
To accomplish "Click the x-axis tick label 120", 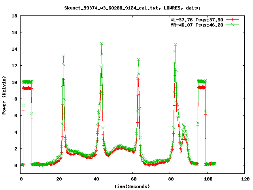I will [245, 179].
